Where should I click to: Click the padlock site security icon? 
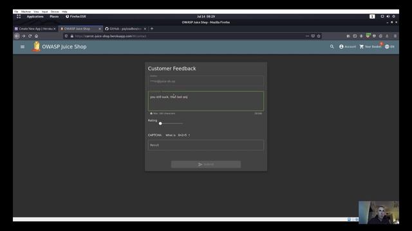pyautogui.click(x=71, y=36)
